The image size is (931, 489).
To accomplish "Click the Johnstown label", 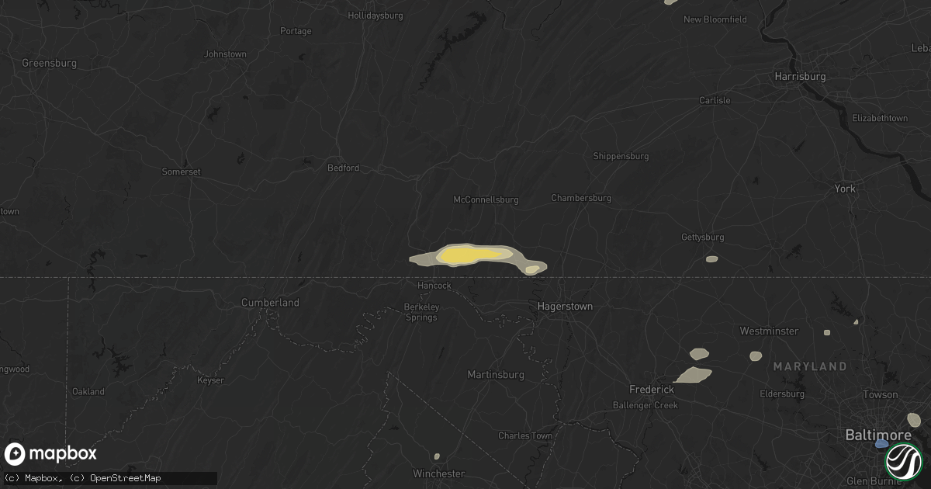I will [225, 54].
